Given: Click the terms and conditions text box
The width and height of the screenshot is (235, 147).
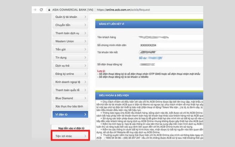Looking at the screenshot, I should point(149,120).
